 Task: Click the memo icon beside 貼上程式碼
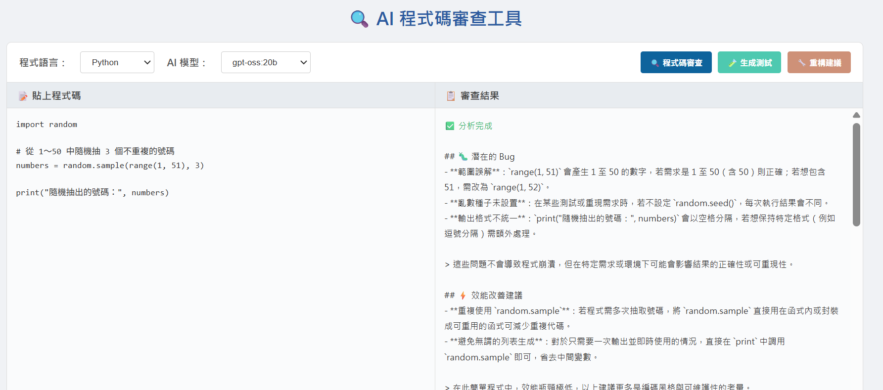(x=23, y=96)
